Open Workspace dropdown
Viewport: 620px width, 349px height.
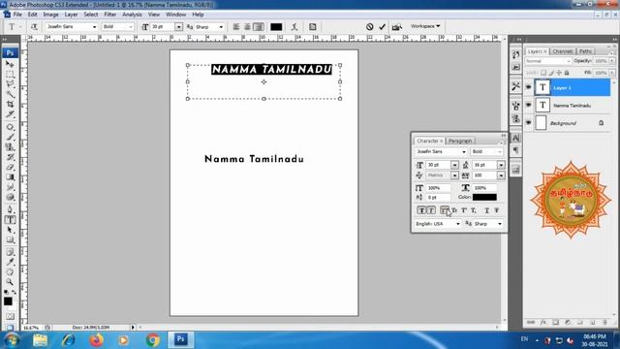(x=425, y=26)
